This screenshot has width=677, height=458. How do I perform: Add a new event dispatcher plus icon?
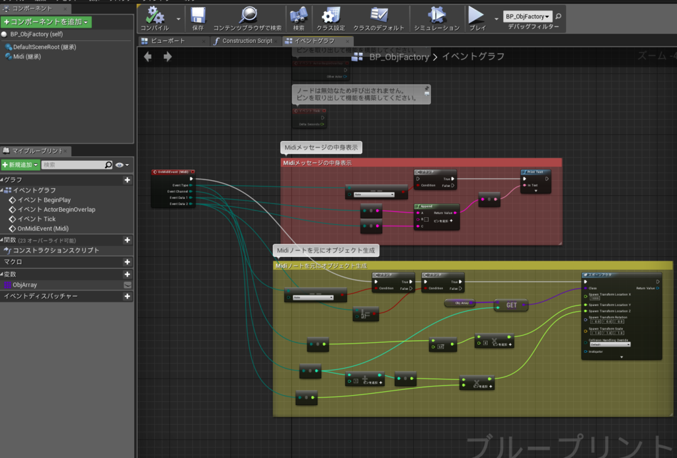click(x=128, y=296)
